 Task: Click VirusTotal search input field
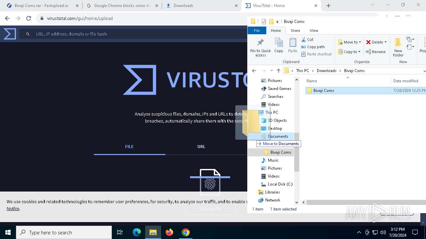[133, 34]
